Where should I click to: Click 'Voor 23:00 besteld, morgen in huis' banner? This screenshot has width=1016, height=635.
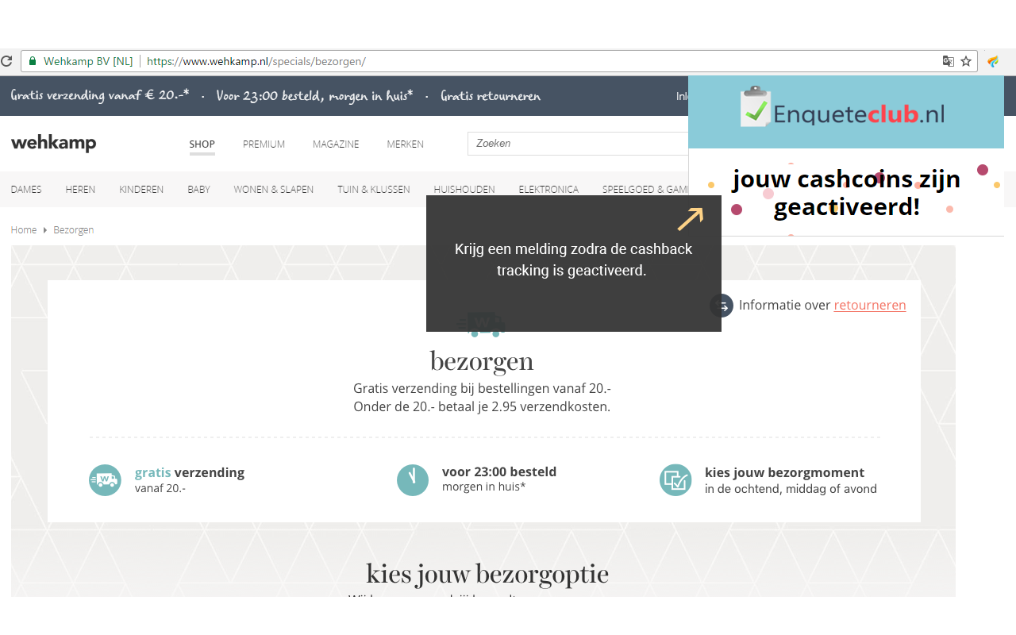pos(314,96)
